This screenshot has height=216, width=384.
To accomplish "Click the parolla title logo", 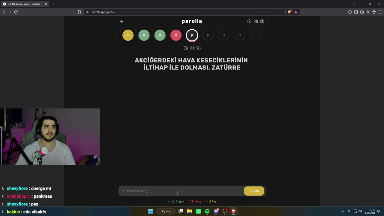I will (192, 21).
